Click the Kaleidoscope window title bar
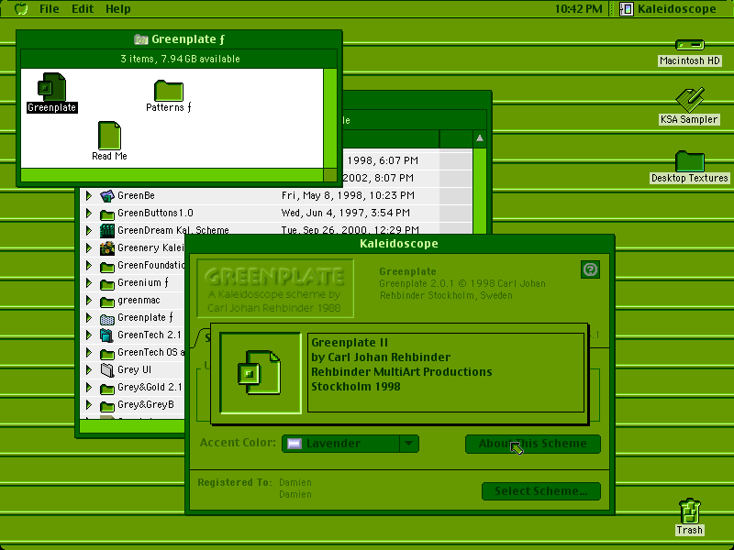Image resolution: width=734 pixels, height=550 pixels. coord(399,244)
